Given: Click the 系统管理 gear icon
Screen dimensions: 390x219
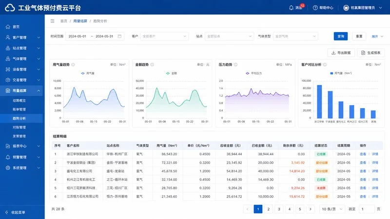Looking at the screenshot, I should (8, 167).
